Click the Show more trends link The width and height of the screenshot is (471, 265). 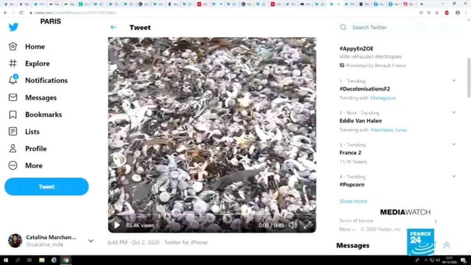353,201
